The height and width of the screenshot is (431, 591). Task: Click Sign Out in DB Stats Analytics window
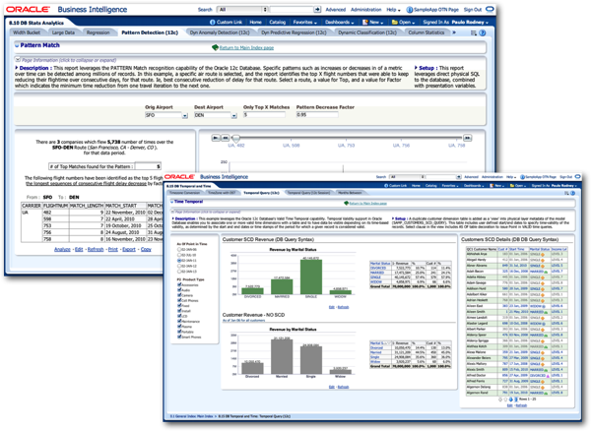coord(473,10)
